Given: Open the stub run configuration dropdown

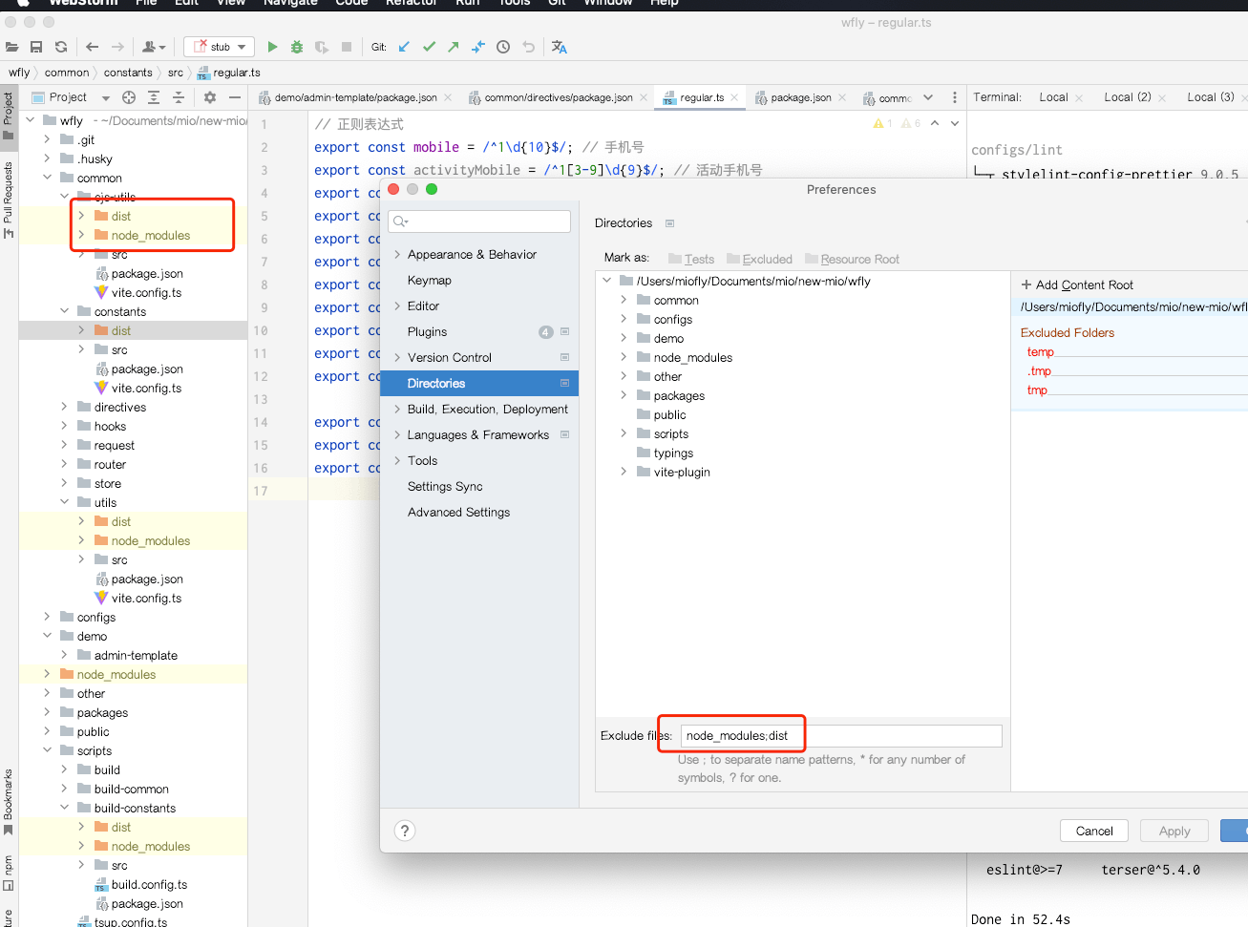Looking at the screenshot, I should (219, 47).
